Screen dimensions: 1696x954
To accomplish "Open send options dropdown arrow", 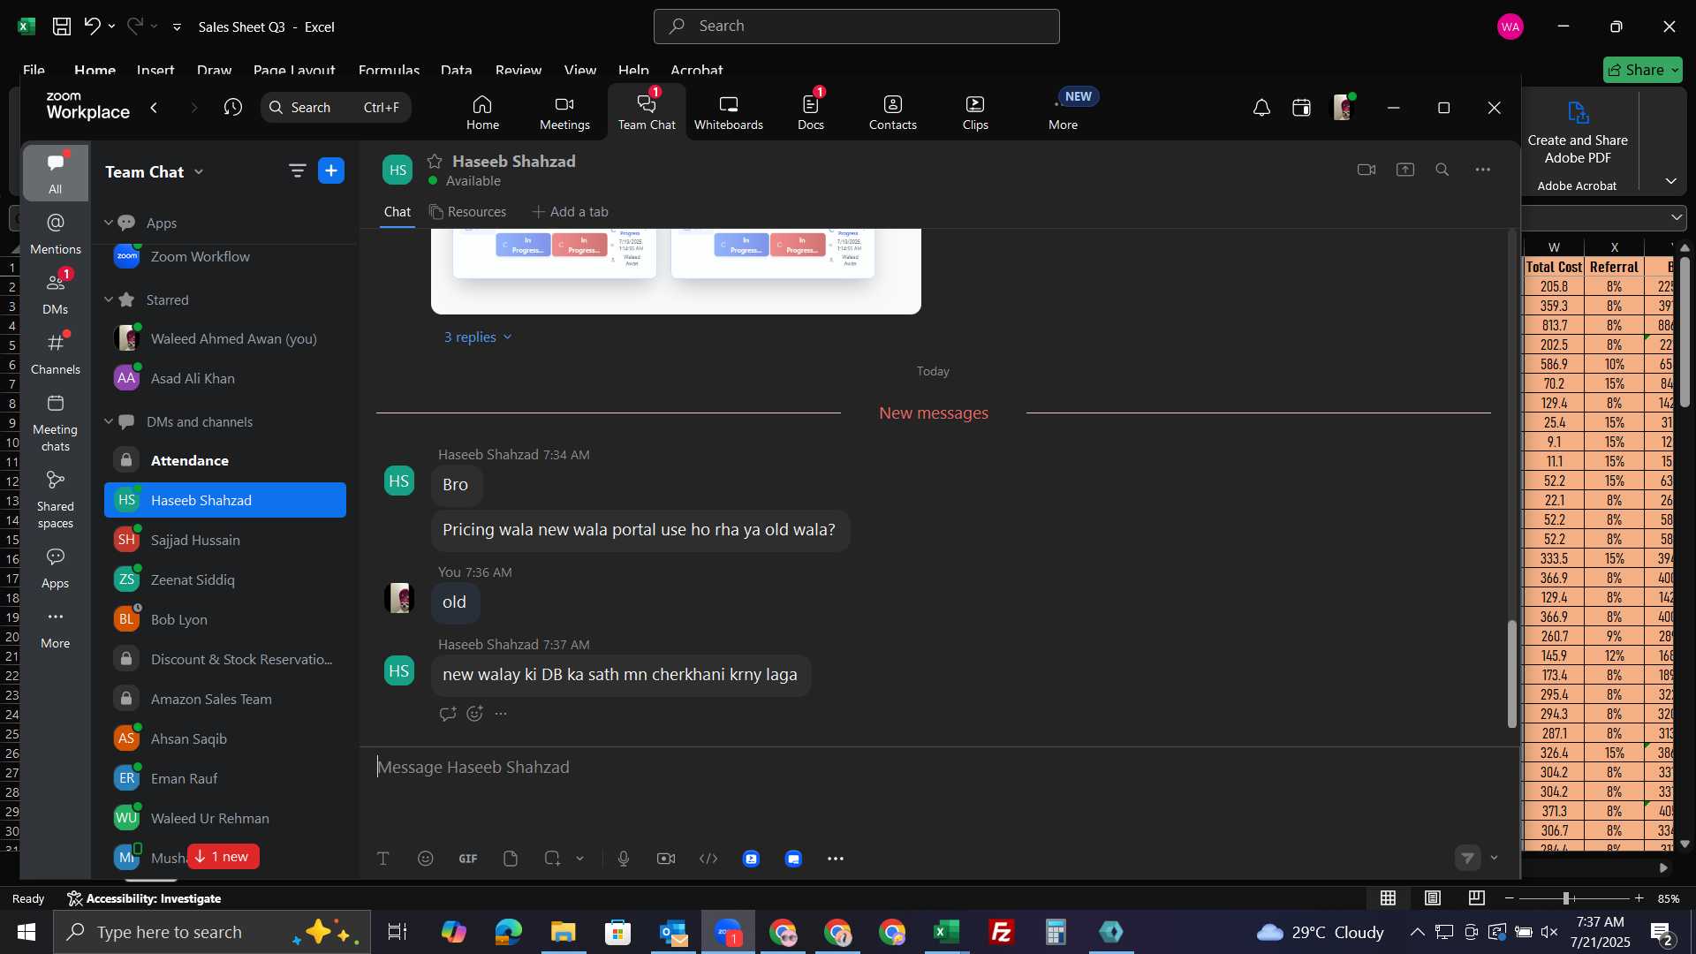I will tap(1495, 858).
